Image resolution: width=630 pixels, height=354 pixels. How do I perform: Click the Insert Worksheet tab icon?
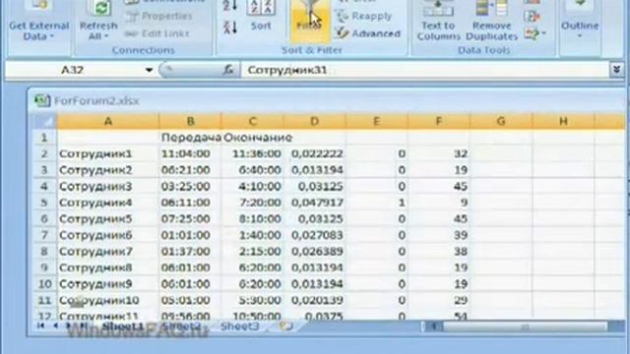[x=286, y=326]
